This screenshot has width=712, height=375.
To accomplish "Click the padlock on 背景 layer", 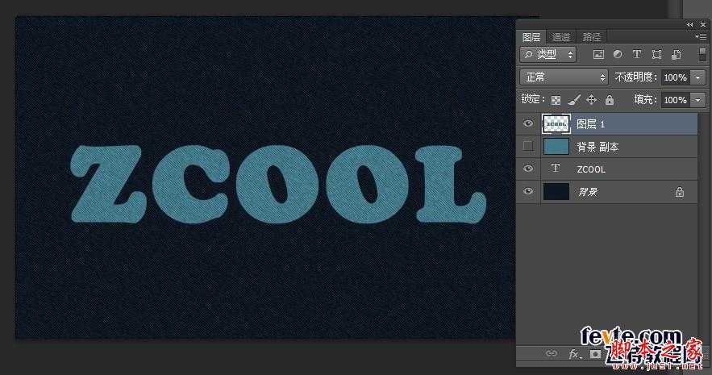I will click(x=679, y=192).
